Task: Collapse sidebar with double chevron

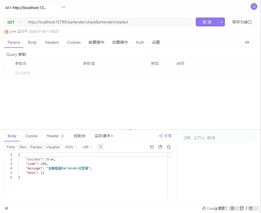Action: (6, 208)
